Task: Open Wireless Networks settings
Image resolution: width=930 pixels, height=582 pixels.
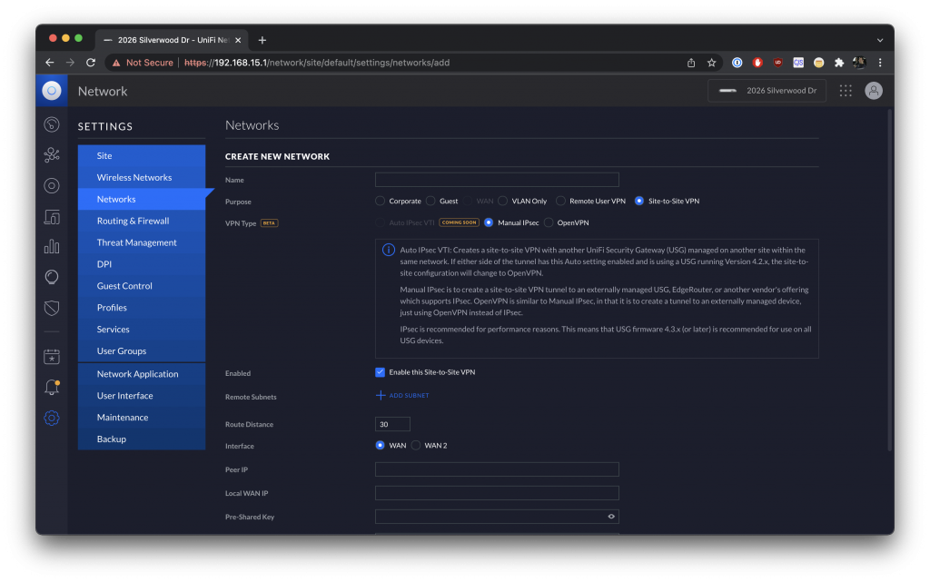Action: [x=142, y=178]
